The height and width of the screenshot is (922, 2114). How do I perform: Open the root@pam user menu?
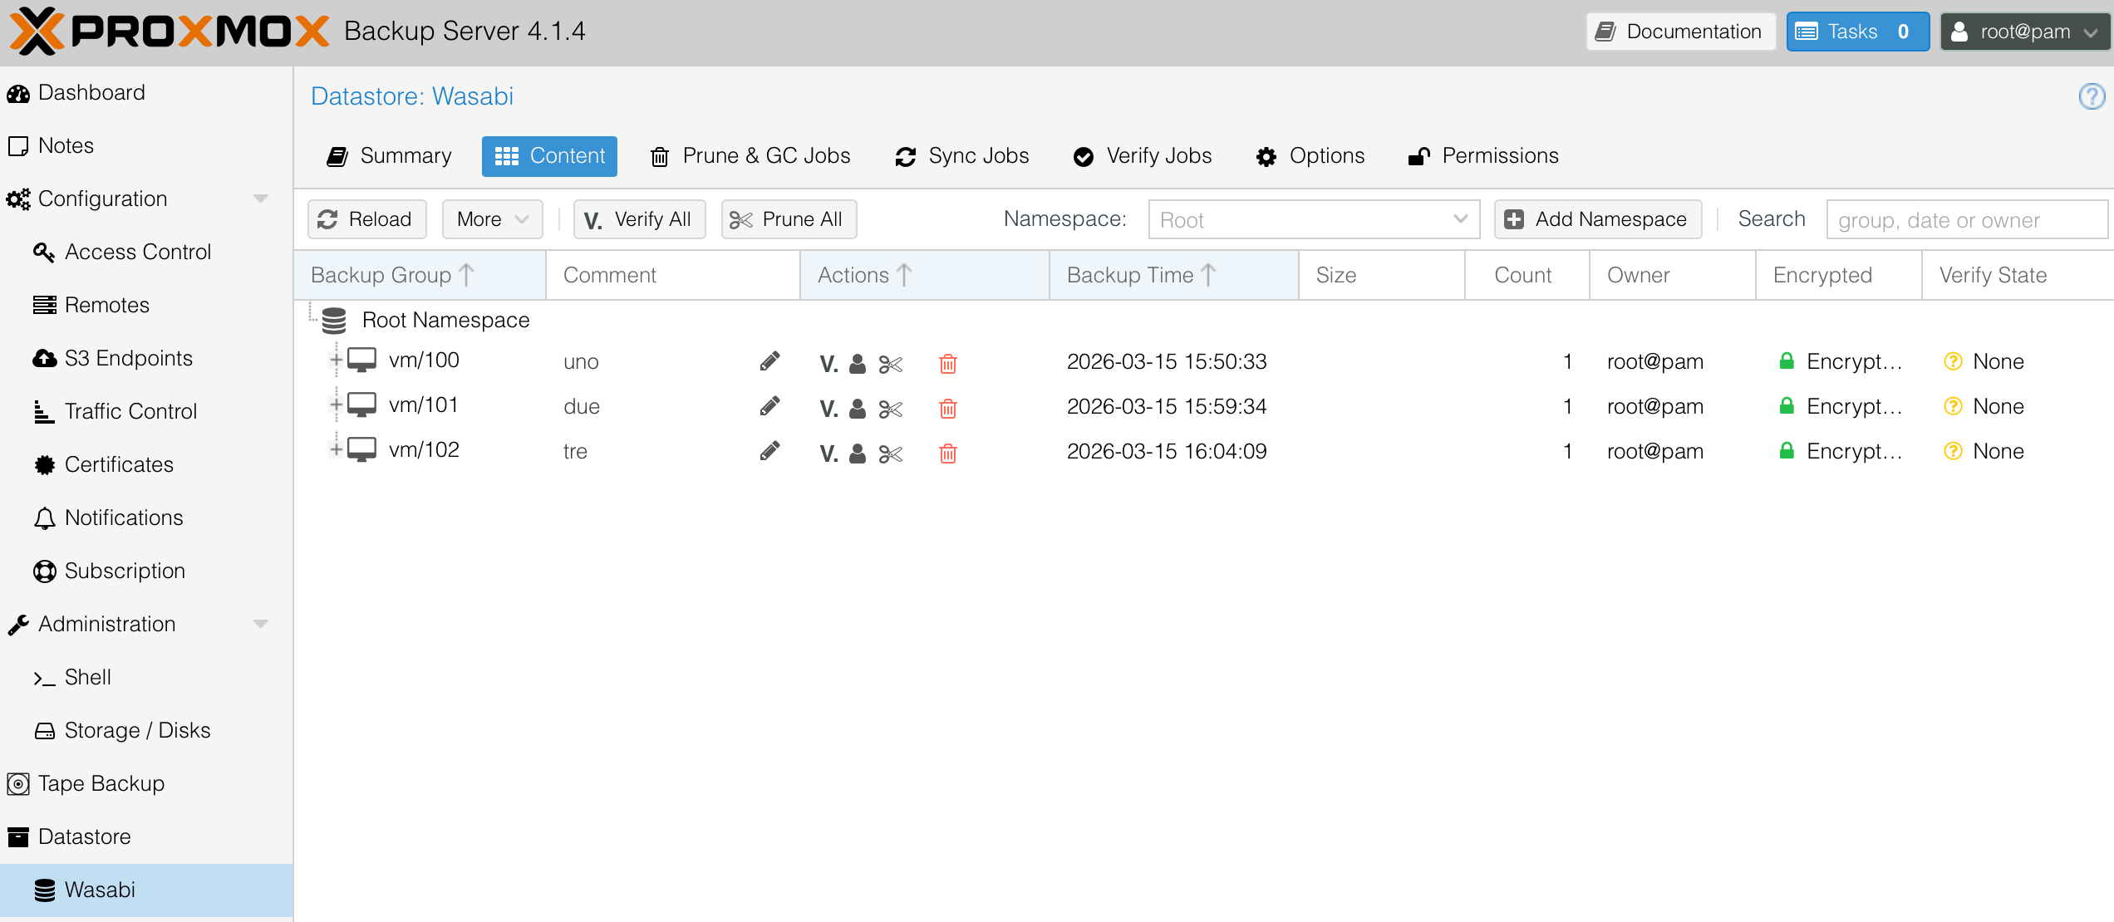[2025, 32]
